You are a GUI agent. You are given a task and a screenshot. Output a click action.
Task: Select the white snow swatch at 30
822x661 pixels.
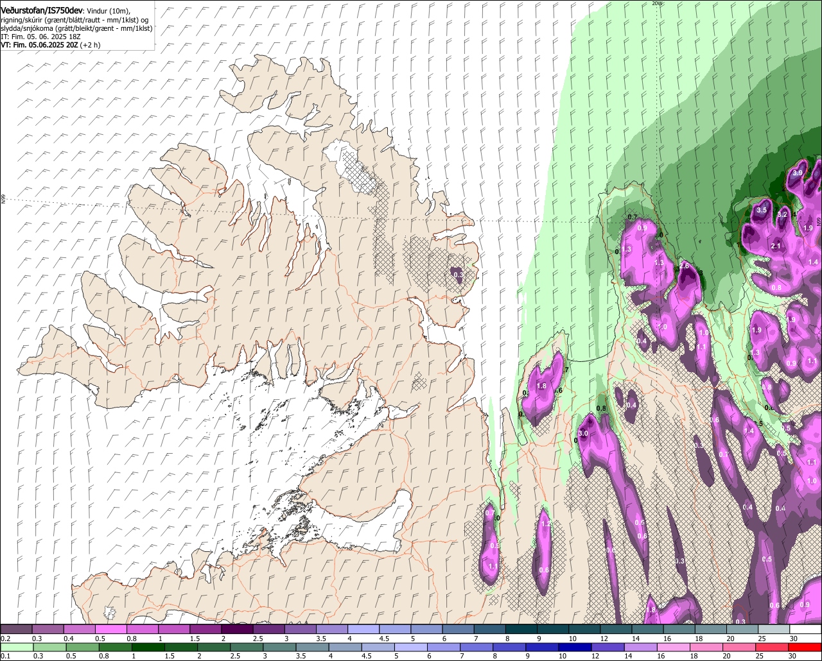click(806, 629)
